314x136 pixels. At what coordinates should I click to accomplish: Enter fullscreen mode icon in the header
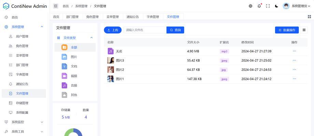(268, 6)
